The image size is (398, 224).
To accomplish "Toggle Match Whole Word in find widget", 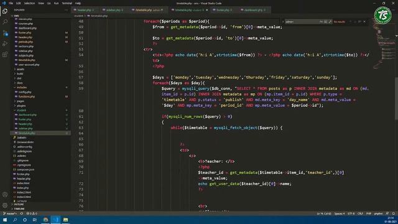I will point(326,22).
